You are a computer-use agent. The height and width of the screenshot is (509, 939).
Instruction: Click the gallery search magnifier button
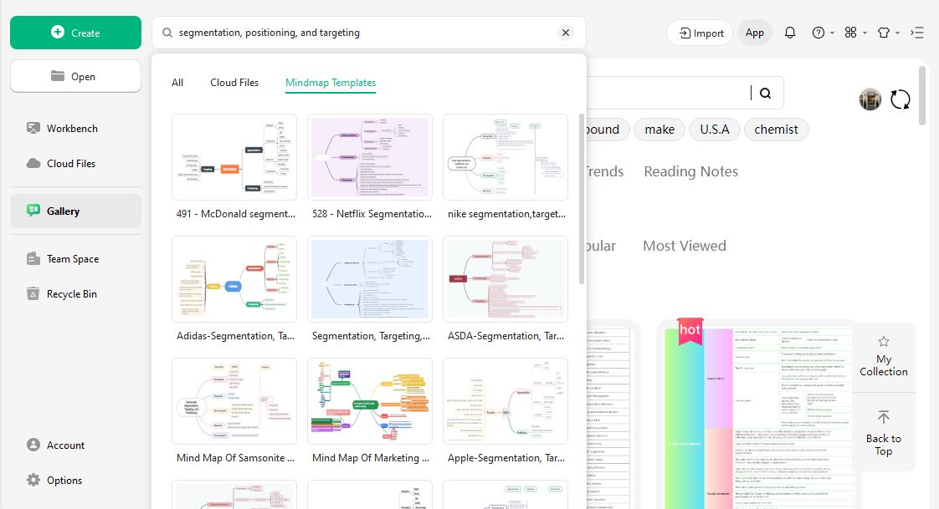point(765,93)
